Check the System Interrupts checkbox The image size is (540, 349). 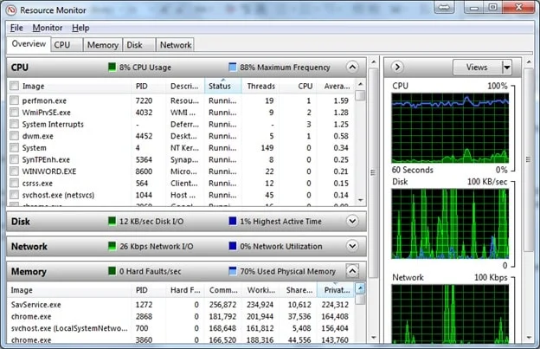14,124
